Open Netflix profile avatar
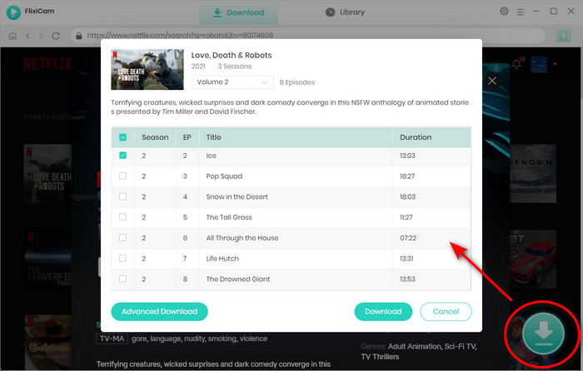 539,64
